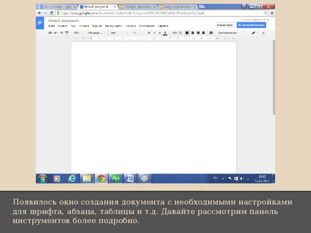This screenshot has width=311, height=233.
Task: Add a comment with toolbar comment icon
Action: pos(180,33)
